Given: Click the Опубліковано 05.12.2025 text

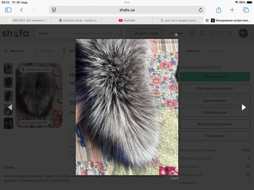Looking at the screenshot, I should click(x=200, y=67).
